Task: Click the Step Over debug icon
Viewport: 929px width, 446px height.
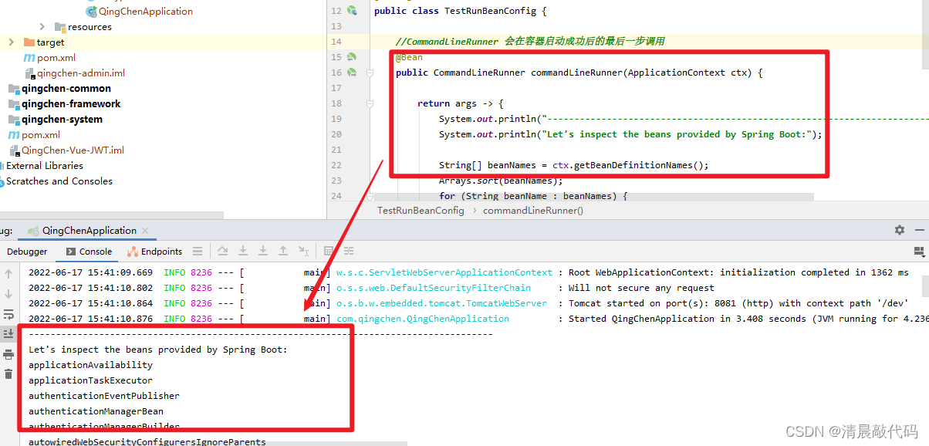Action: point(223,252)
